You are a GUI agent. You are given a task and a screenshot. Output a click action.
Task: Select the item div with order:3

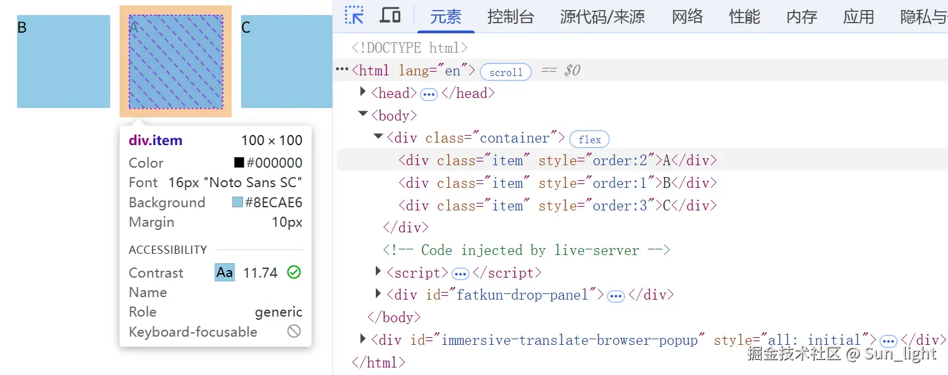[x=557, y=205]
